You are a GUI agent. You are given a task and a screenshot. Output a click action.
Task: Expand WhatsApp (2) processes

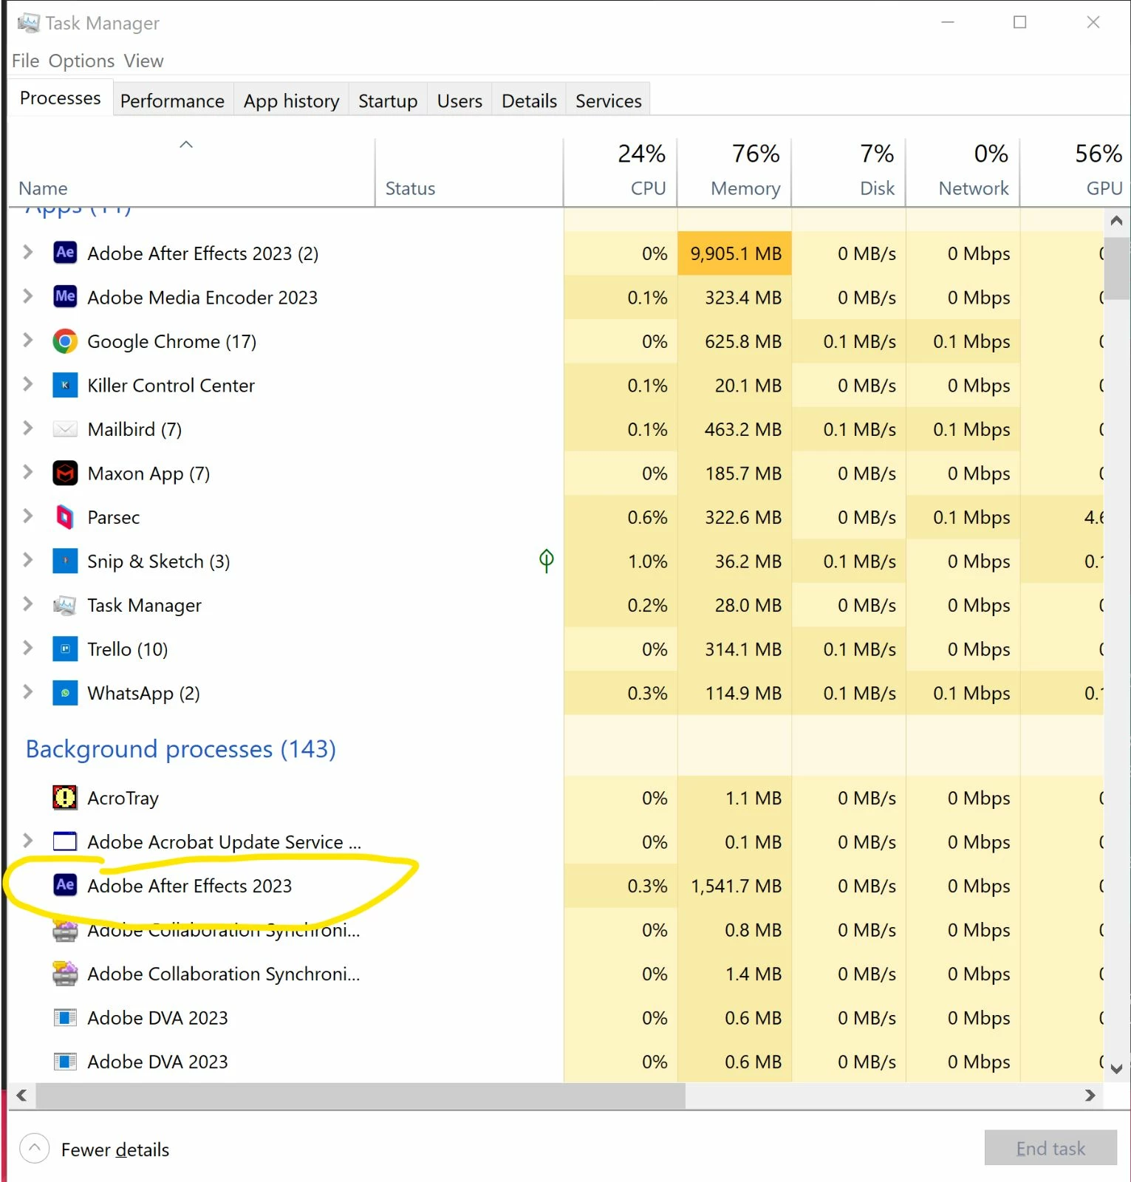point(28,692)
